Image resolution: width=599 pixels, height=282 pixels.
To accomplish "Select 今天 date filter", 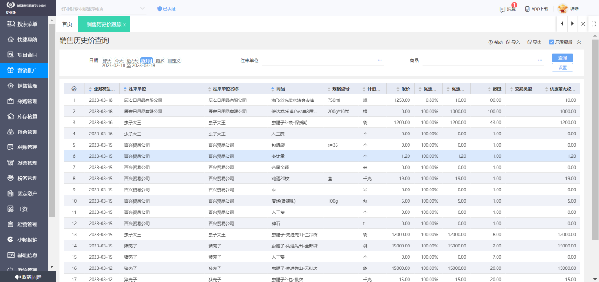I will coord(119,61).
